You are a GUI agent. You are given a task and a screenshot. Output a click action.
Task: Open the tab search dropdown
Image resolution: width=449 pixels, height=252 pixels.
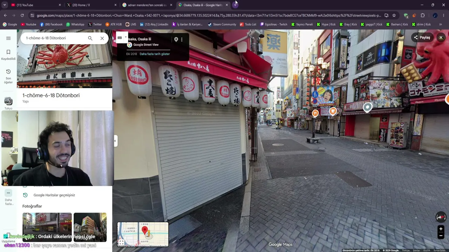[5, 5]
